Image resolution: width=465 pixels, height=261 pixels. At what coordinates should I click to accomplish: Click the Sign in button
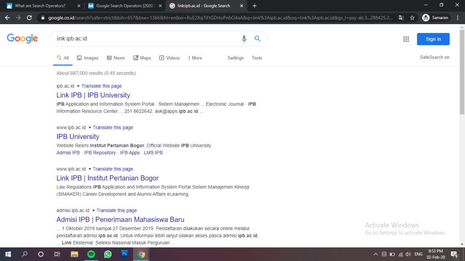(x=433, y=39)
